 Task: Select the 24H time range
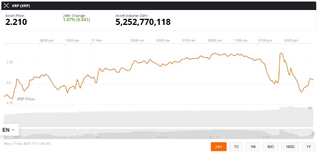(x=219, y=146)
